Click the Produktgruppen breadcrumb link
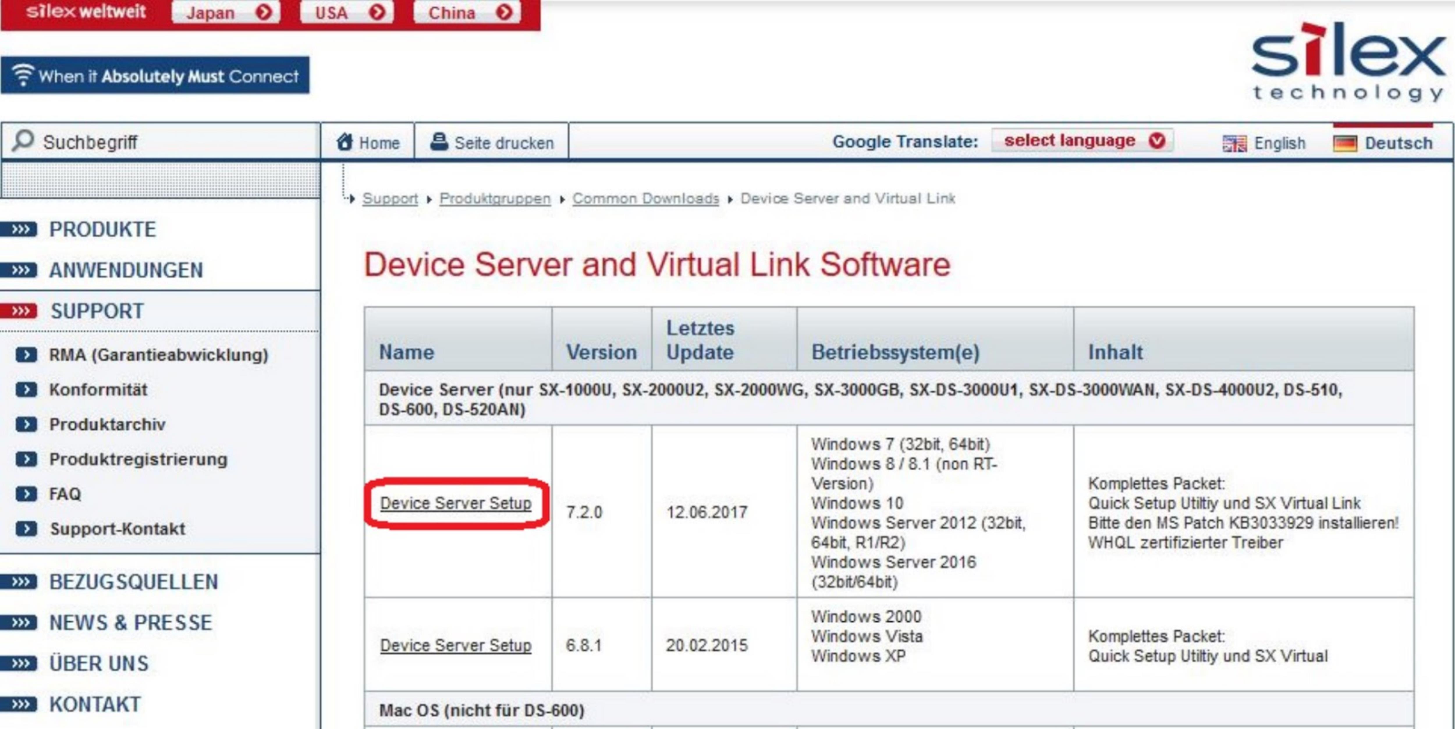Screen dimensions: 1455x729 494,198
